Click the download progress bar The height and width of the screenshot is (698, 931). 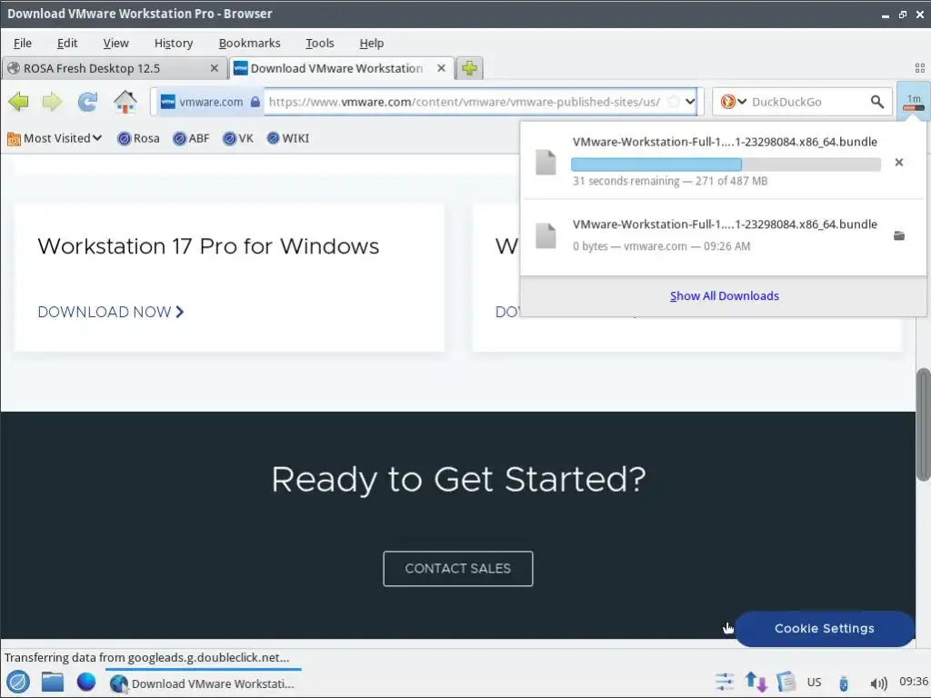[726, 165]
